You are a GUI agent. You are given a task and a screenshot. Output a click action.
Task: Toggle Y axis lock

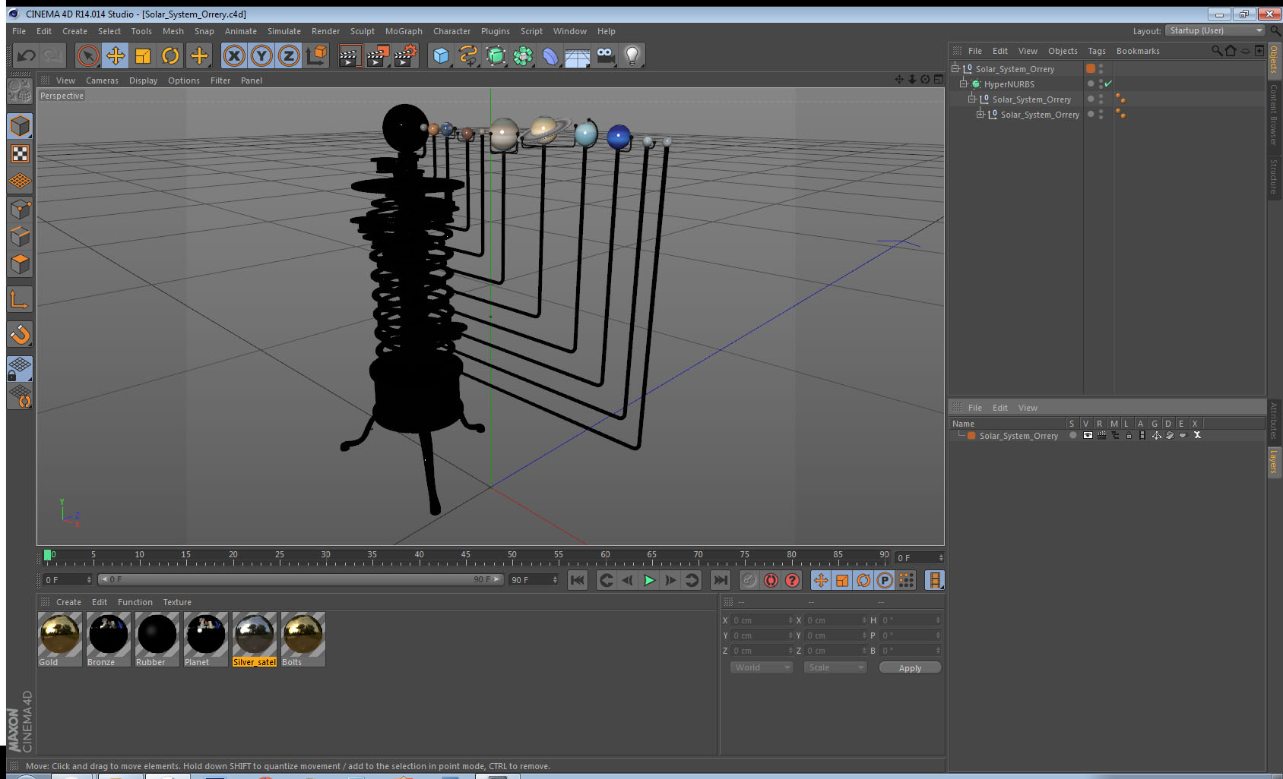[261, 55]
